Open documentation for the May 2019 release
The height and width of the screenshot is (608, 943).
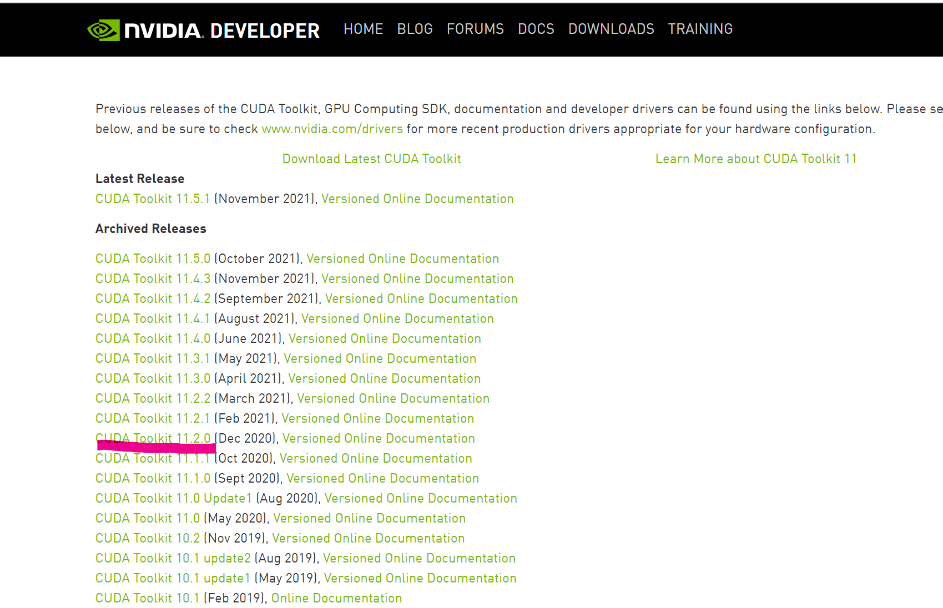(x=420, y=578)
